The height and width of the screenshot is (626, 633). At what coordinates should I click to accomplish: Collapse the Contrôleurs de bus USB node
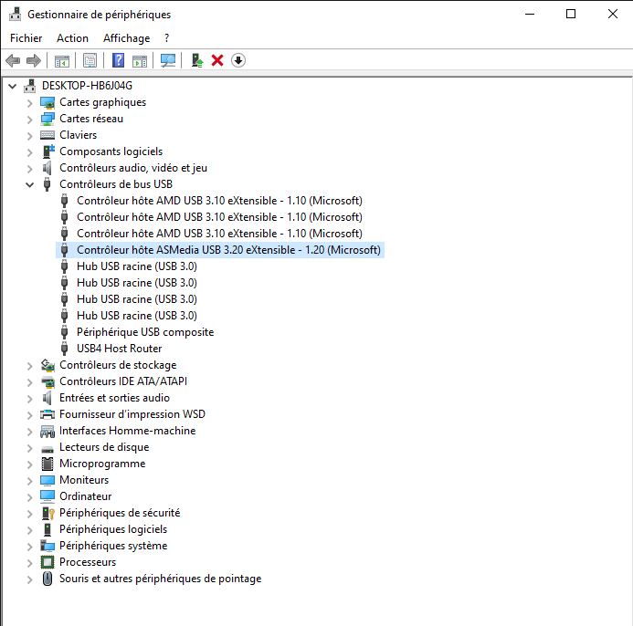pos(29,184)
